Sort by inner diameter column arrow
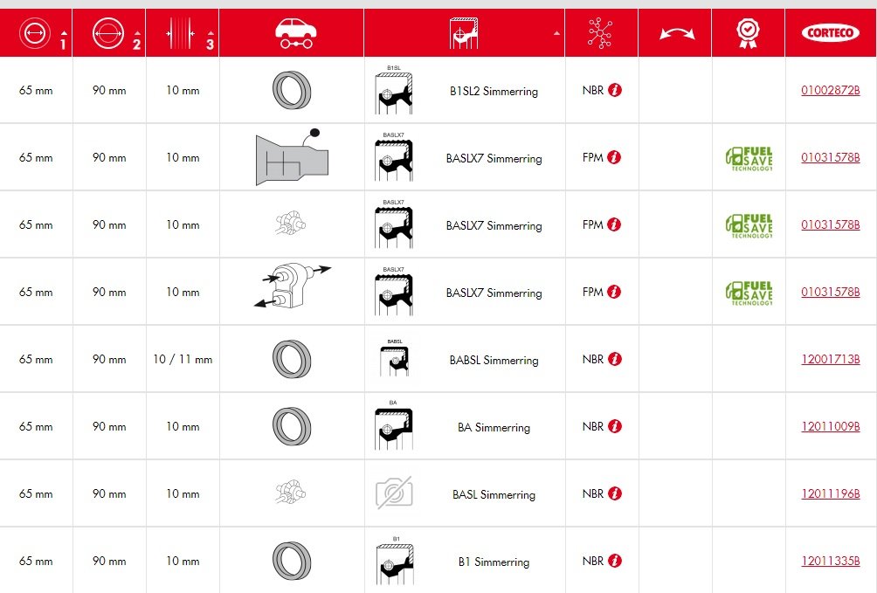The width and height of the screenshot is (877, 593). point(64,33)
